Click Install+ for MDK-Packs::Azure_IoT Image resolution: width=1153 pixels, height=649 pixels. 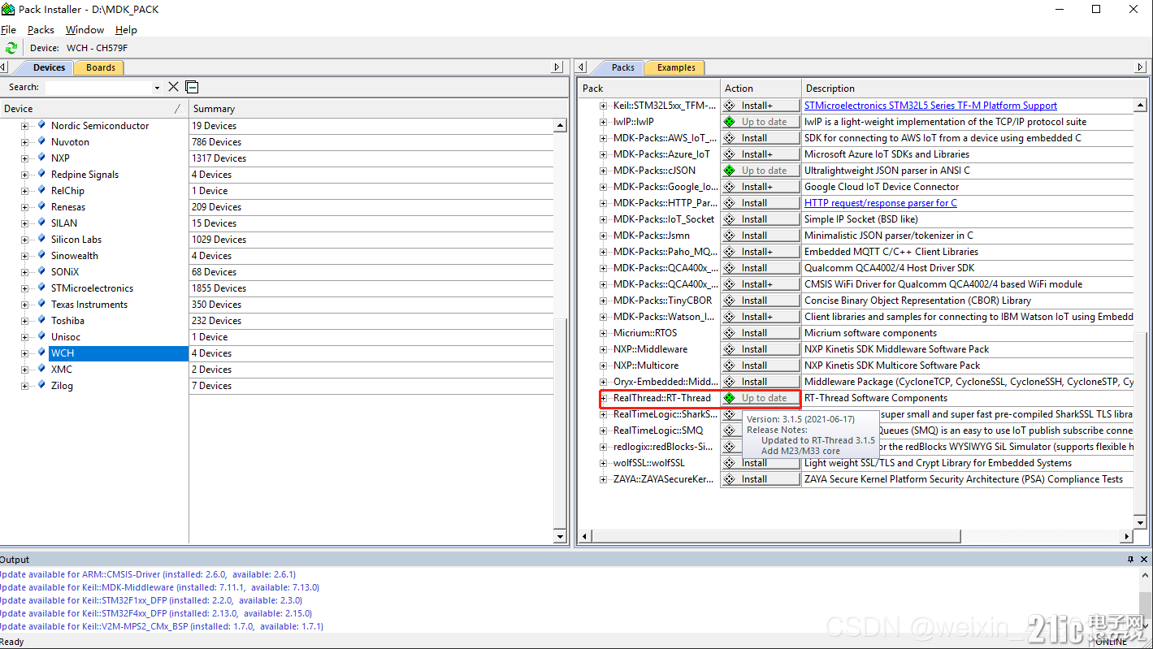coord(761,154)
